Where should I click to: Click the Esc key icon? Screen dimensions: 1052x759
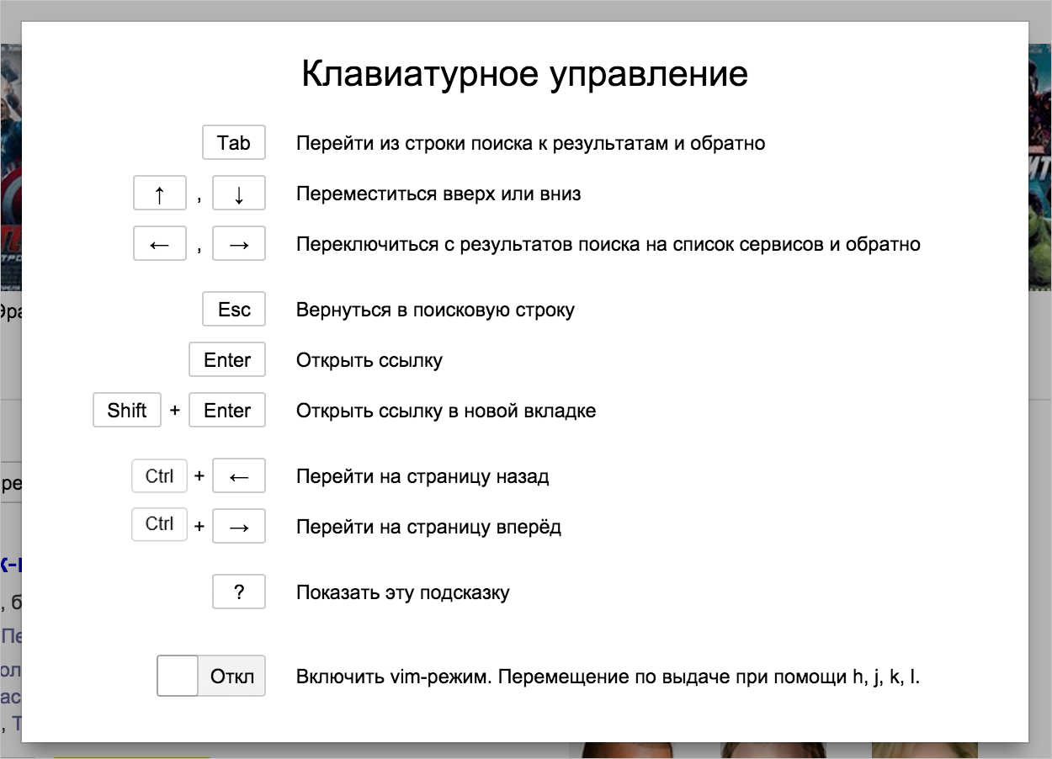pyautogui.click(x=234, y=310)
